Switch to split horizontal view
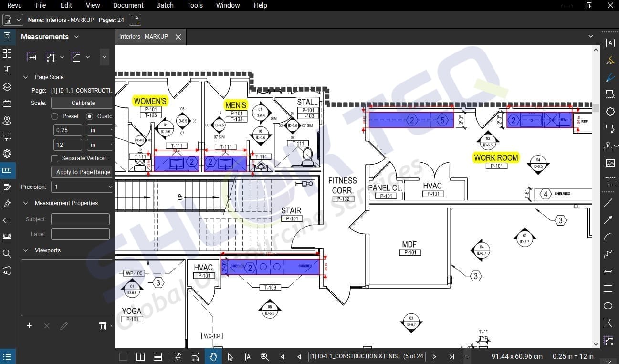Image resolution: width=619 pixels, height=364 pixels. click(157, 356)
